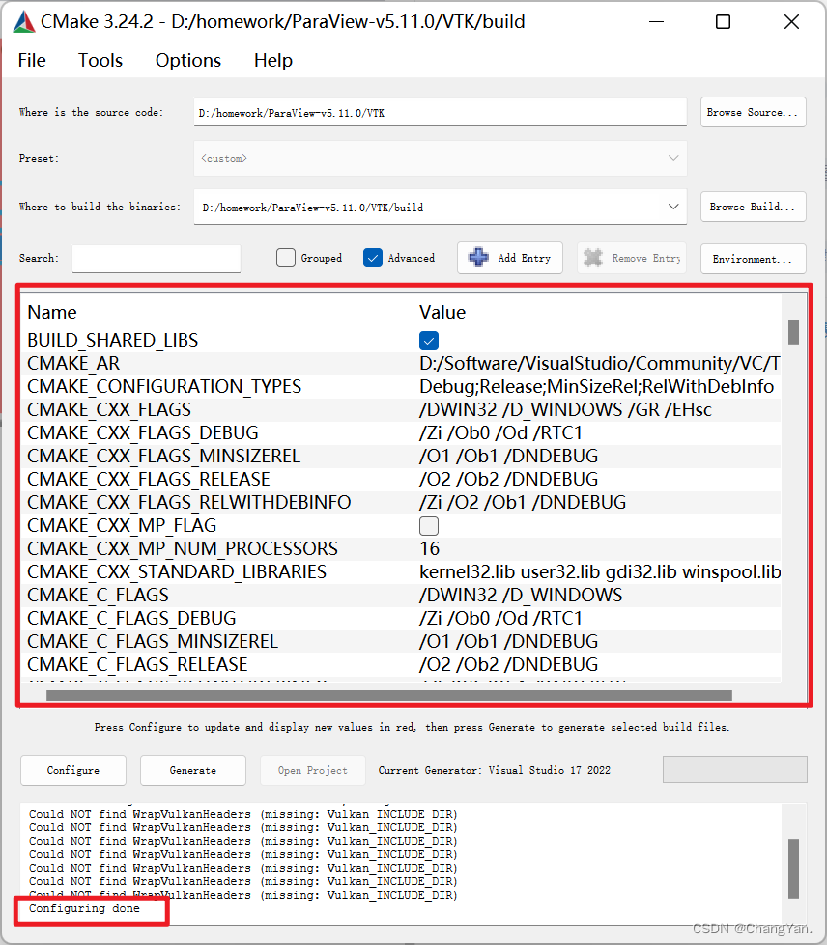Click the /DWIN32 /D_WINDOWS /GR /EHsc value
Viewport: 827px width, 945px height.
pos(565,410)
